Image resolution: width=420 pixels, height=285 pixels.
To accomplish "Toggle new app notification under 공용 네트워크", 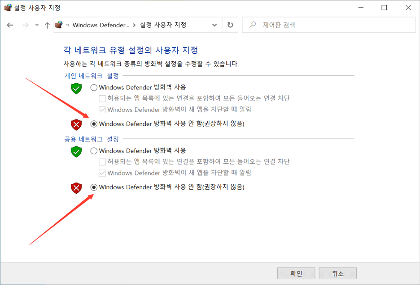I will click(102, 173).
